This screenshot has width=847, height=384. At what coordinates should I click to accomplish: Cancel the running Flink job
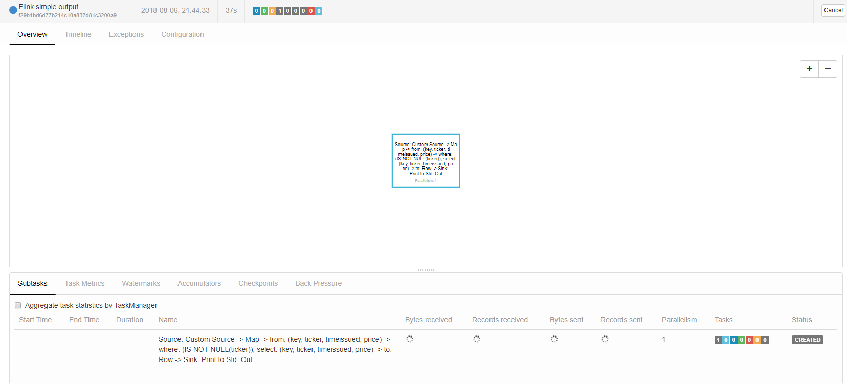pyautogui.click(x=833, y=10)
